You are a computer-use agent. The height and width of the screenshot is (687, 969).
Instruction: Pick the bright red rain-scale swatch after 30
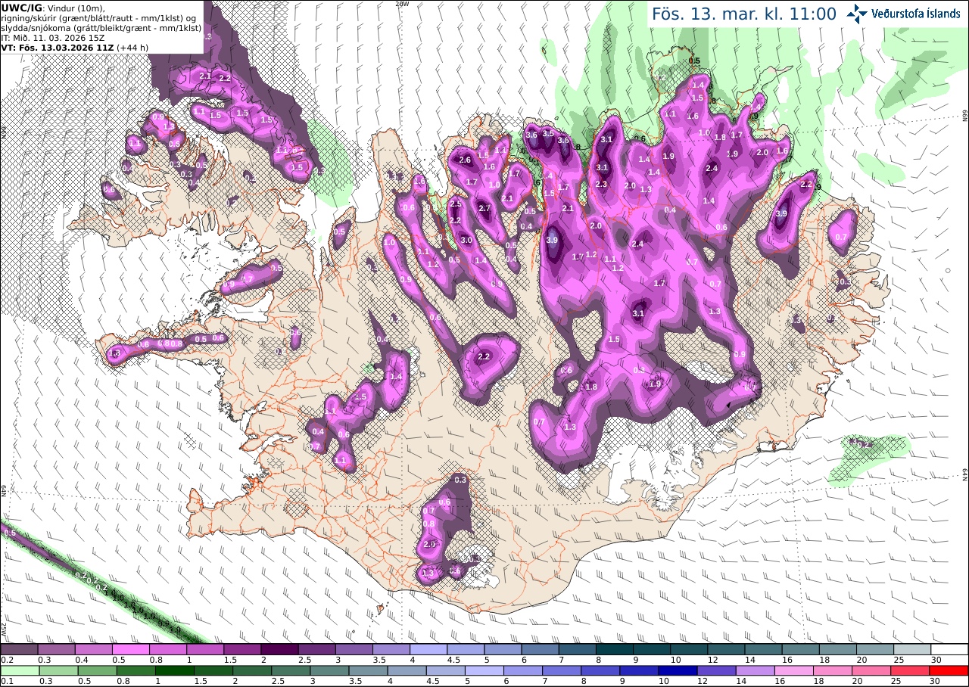click(949, 670)
